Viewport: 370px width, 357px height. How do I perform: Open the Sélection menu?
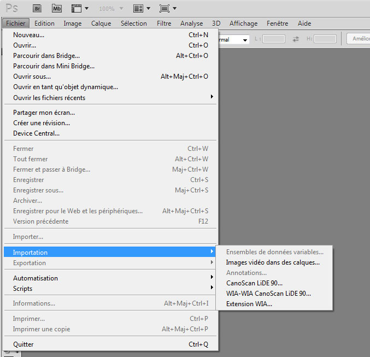[x=133, y=24]
